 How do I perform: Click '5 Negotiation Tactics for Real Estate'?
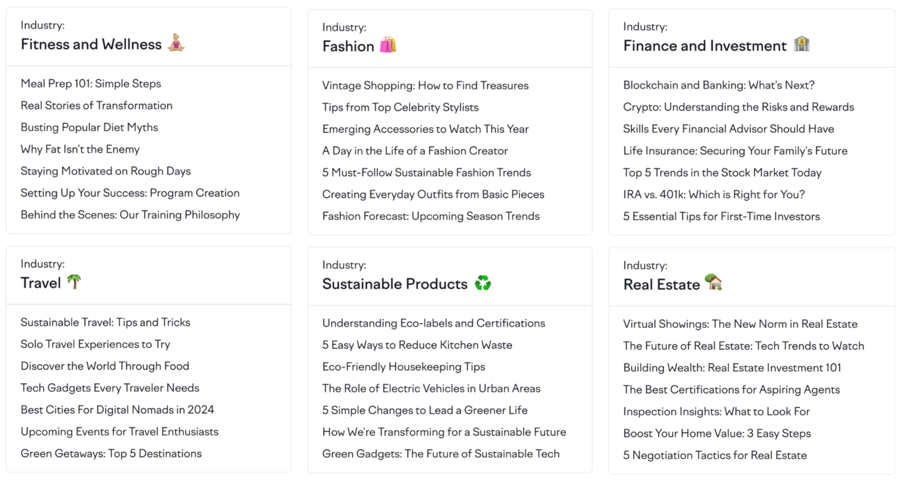[x=715, y=455]
